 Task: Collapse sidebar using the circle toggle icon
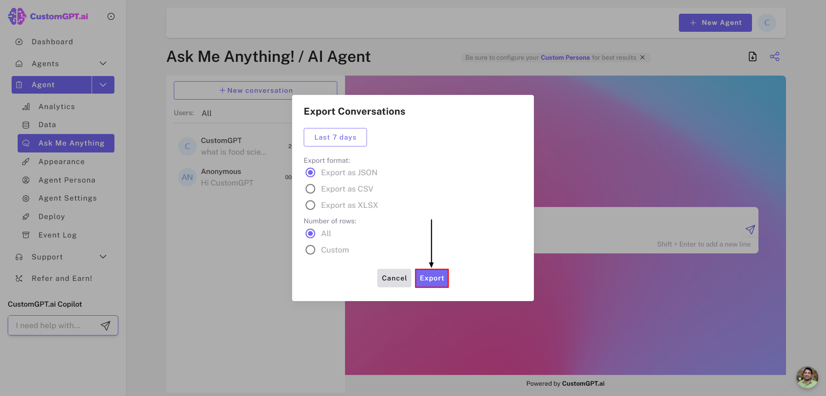click(111, 16)
